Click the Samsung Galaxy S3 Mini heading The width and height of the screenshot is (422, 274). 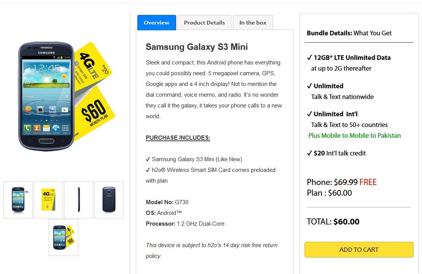(x=196, y=47)
